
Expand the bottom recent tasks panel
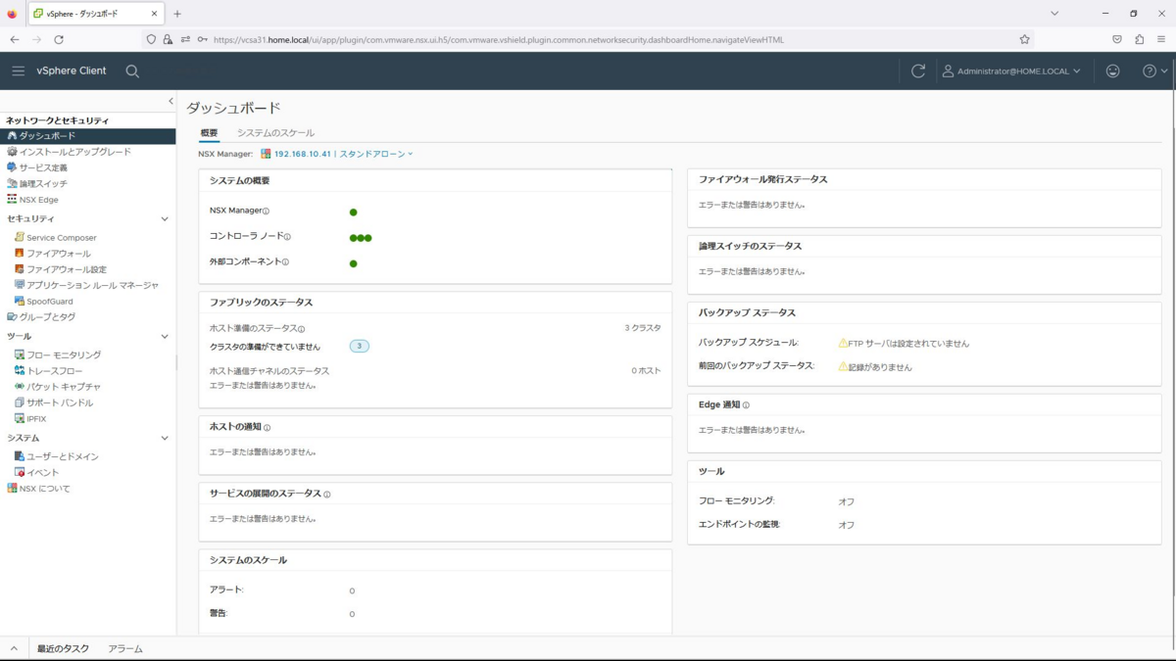coord(14,648)
